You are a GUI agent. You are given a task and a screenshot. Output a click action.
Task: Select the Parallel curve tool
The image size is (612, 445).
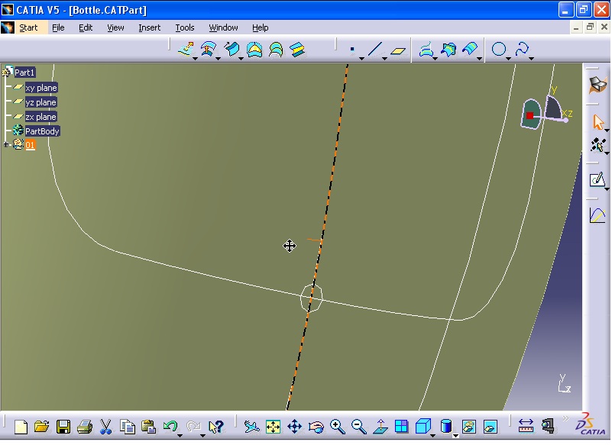tap(471, 50)
